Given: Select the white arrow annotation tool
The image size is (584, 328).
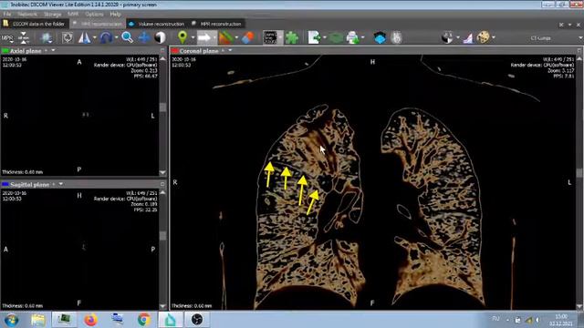Looking at the screenshot, I should pyautogui.click(x=203, y=37).
